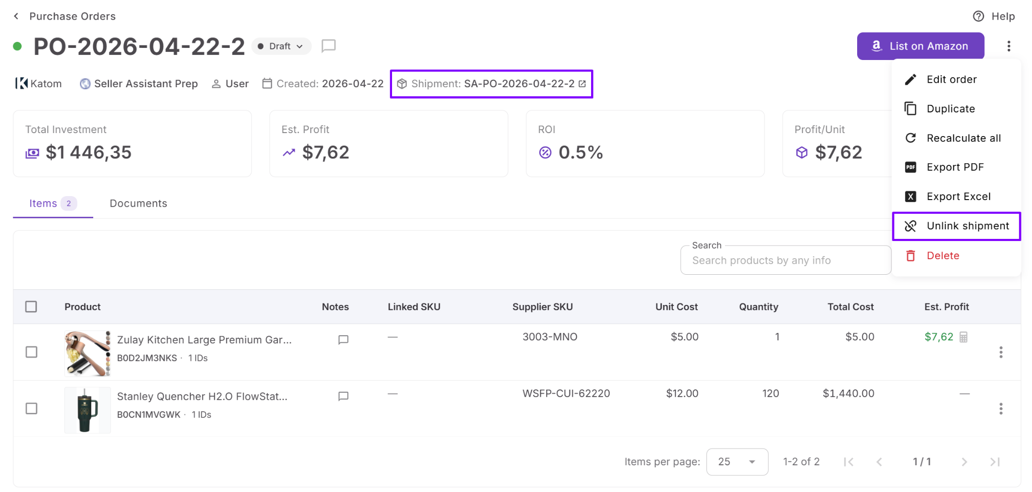This screenshot has width=1032, height=492.
Task: Open the order kebab menu
Action: (x=1008, y=46)
